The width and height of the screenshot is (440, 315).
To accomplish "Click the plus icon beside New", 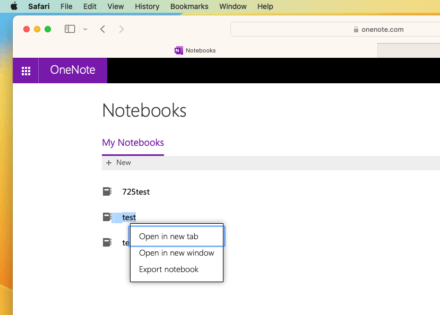I will coord(109,163).
